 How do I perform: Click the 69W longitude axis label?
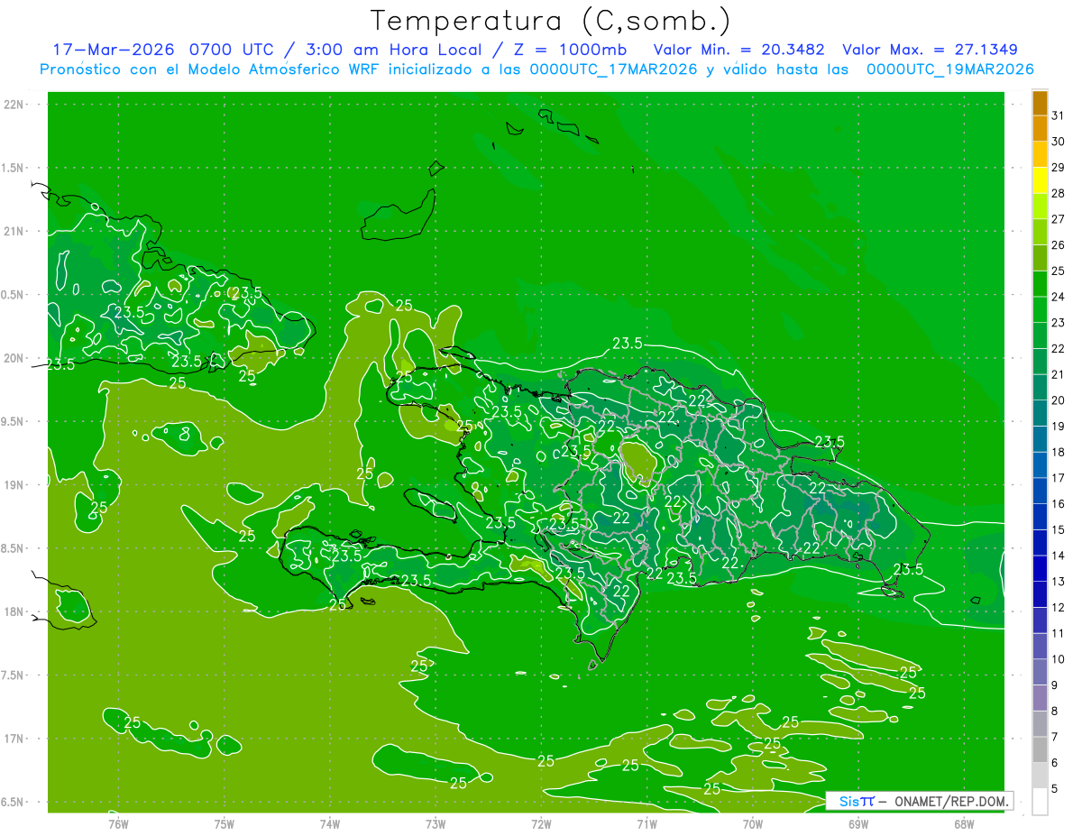[x=858, y=823]
